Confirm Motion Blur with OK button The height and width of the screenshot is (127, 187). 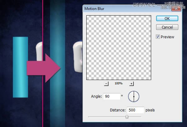167,18
